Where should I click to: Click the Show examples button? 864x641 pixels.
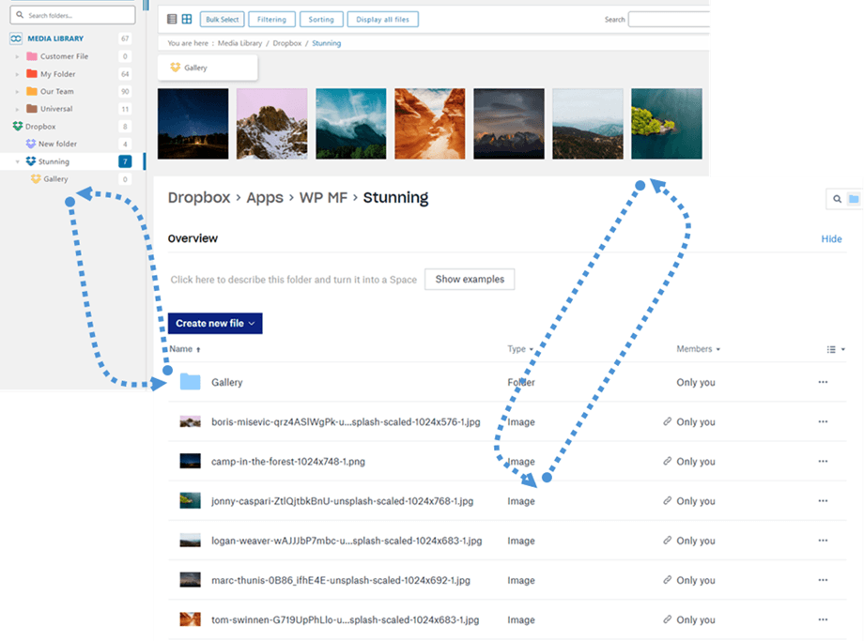pyautogui.click(x=469, y=279)
